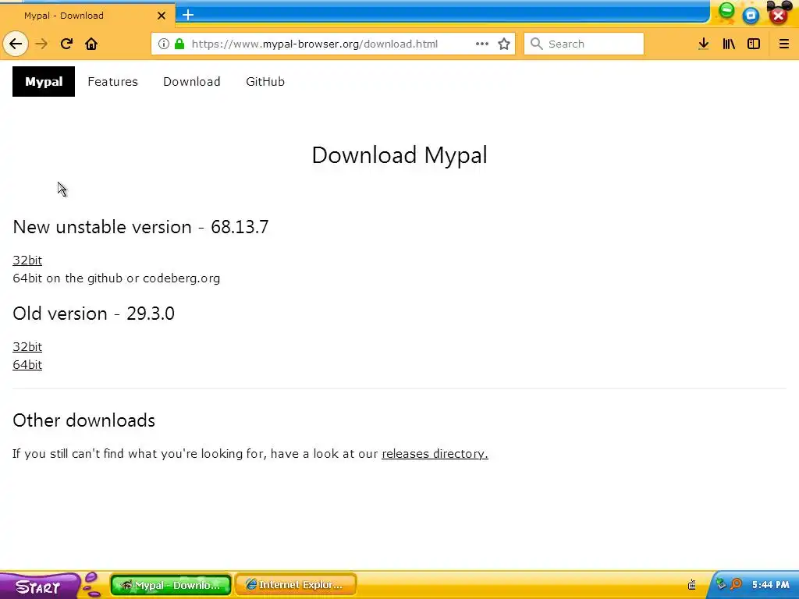Click the orange magnifier tray icon
The width and height of the screenshot is (799, 599).
click(x=736, y=583)
